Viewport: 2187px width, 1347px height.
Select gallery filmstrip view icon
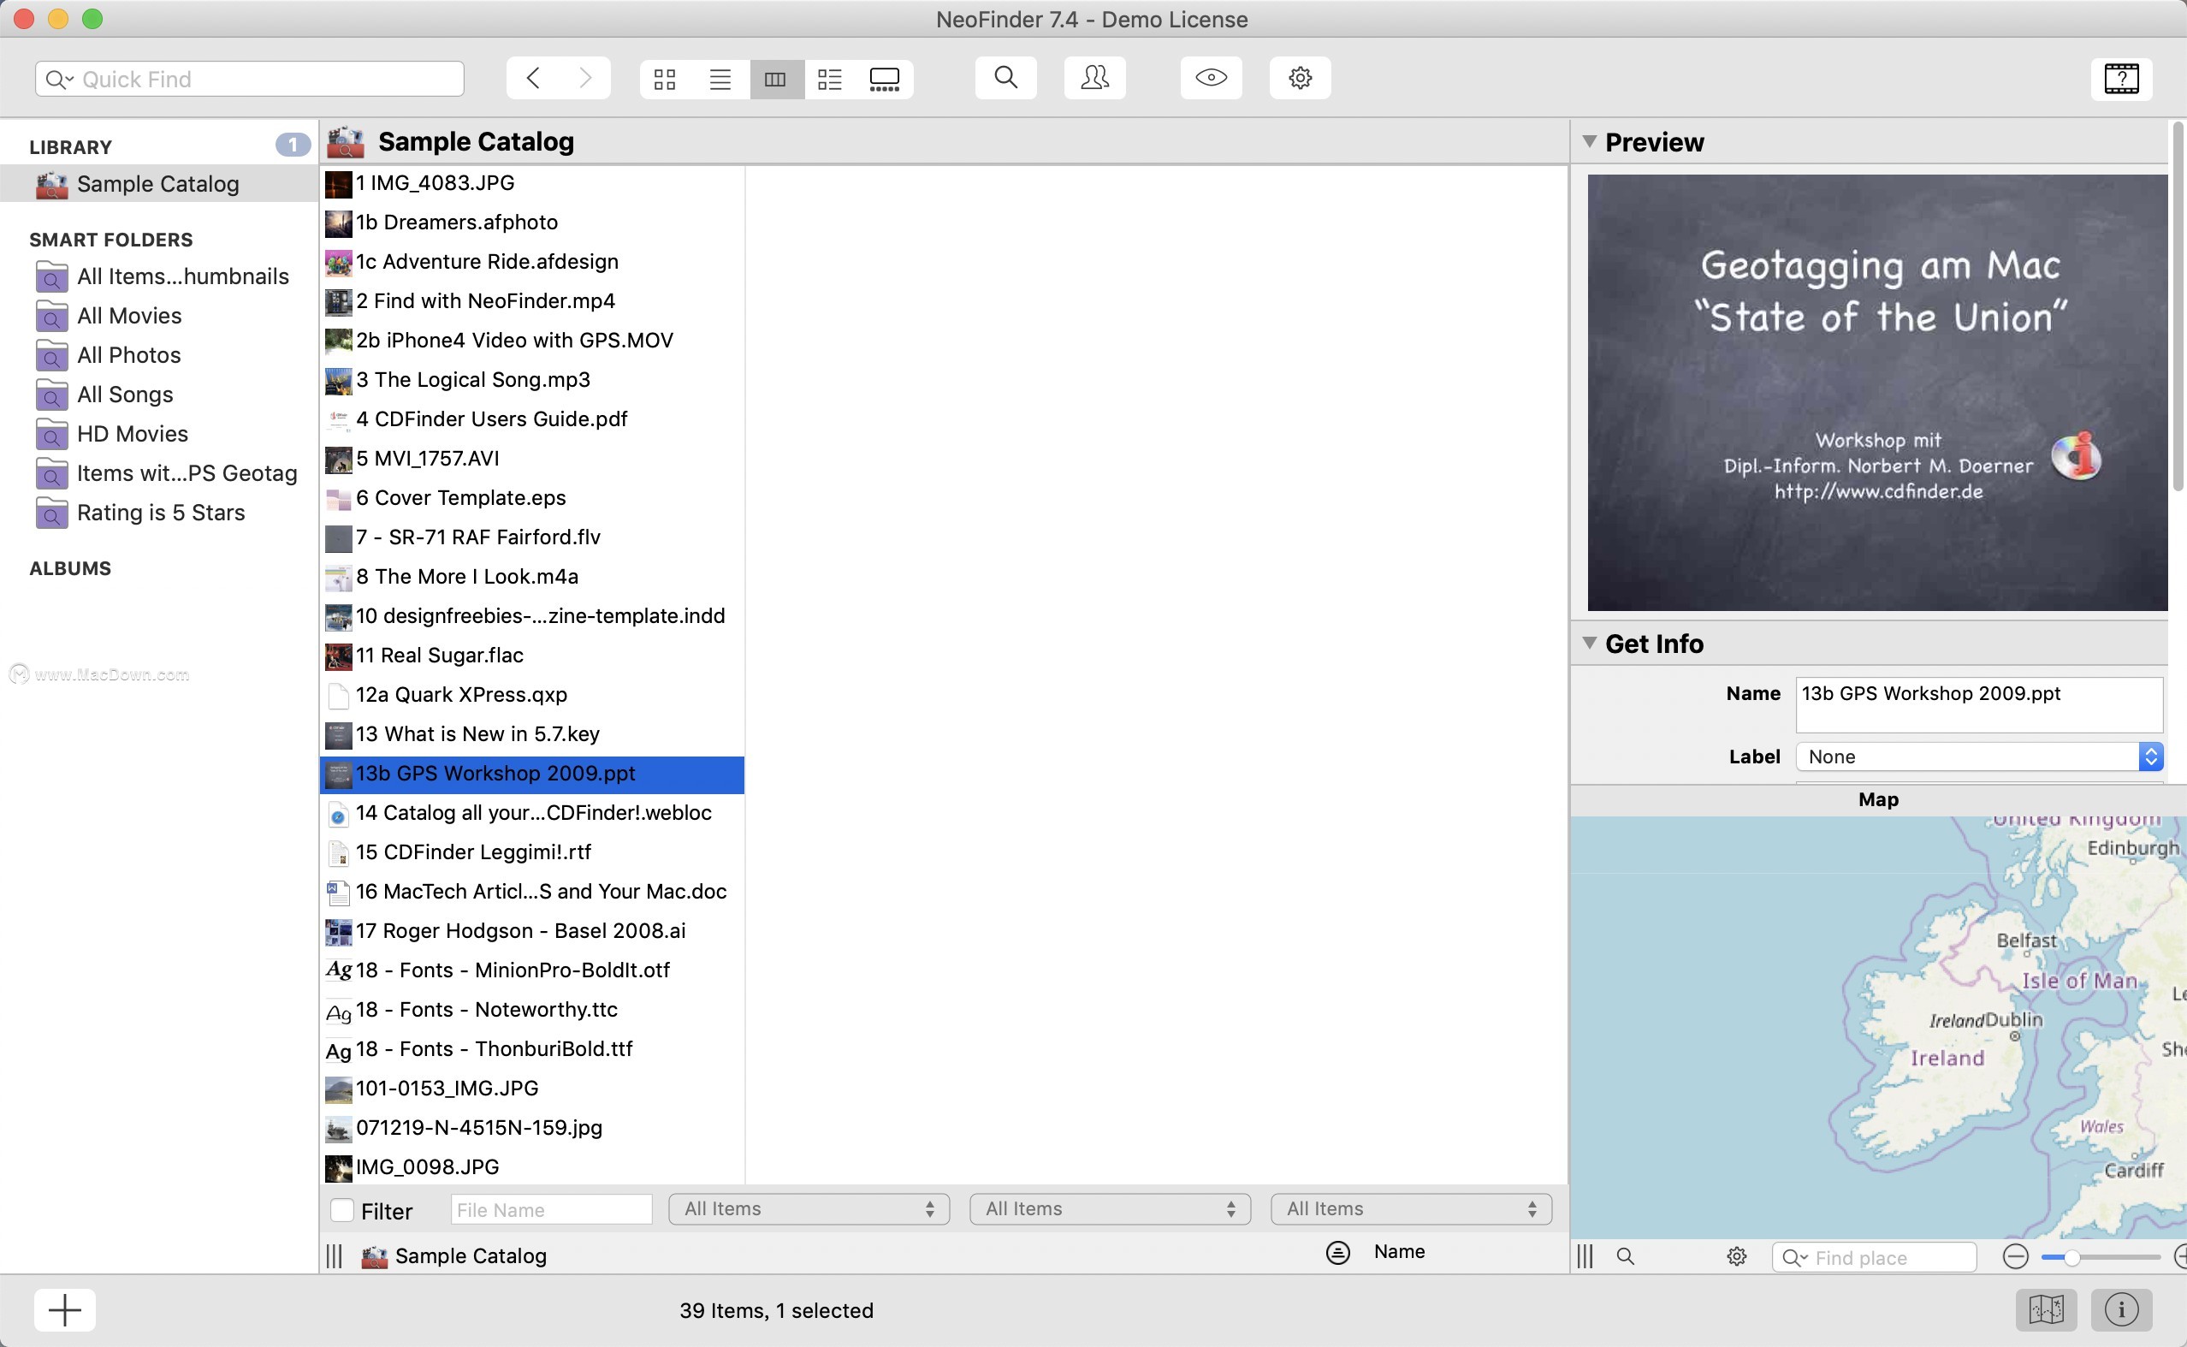point(883,80)
